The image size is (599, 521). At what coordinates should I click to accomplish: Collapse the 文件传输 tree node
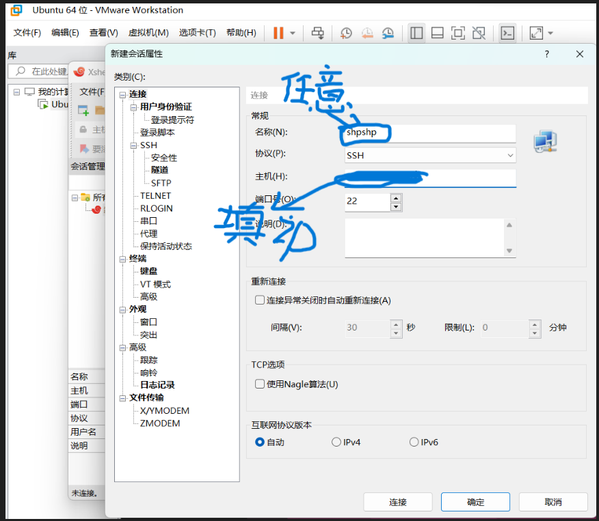pos(122,398)
